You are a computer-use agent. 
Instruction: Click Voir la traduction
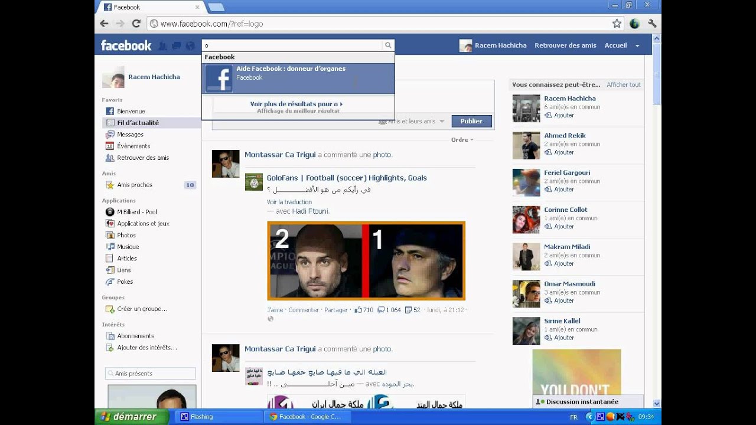tap(289, 202)
